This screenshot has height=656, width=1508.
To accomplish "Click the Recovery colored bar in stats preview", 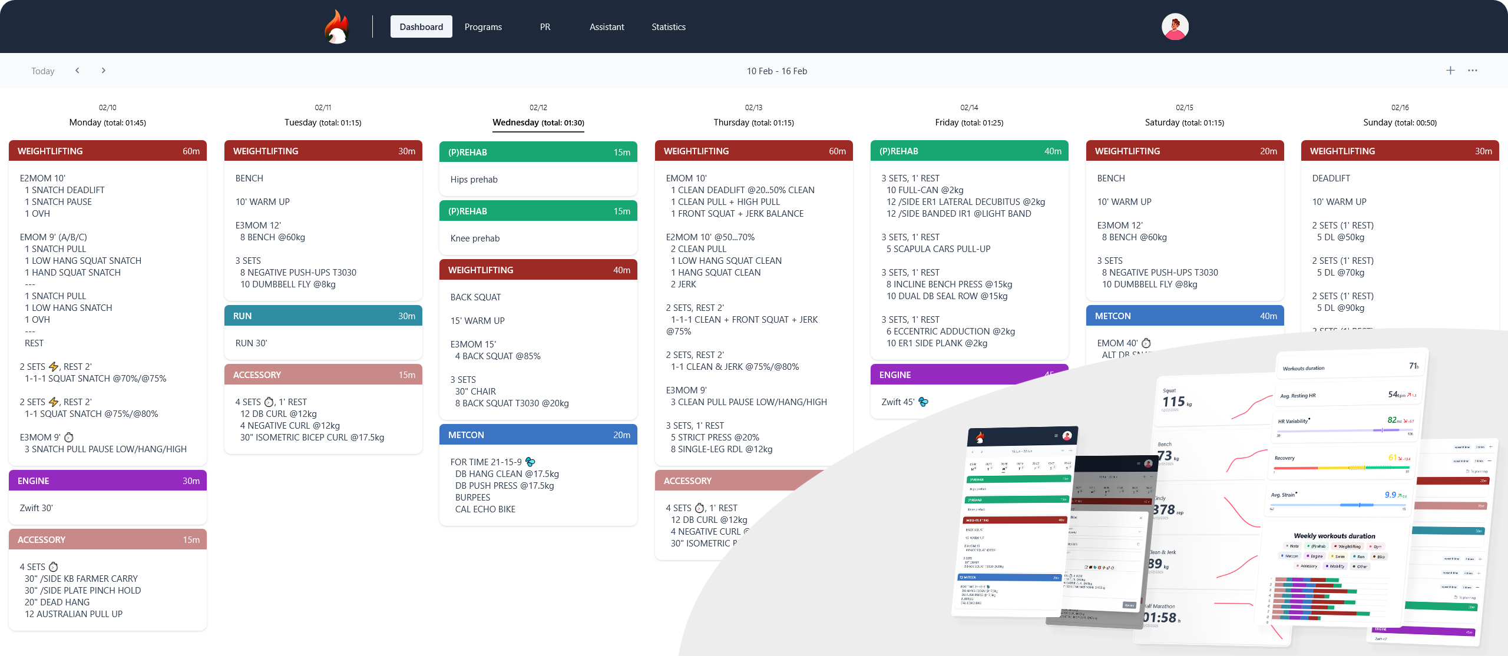I will pyautogui.click(x=1340, y=468).
